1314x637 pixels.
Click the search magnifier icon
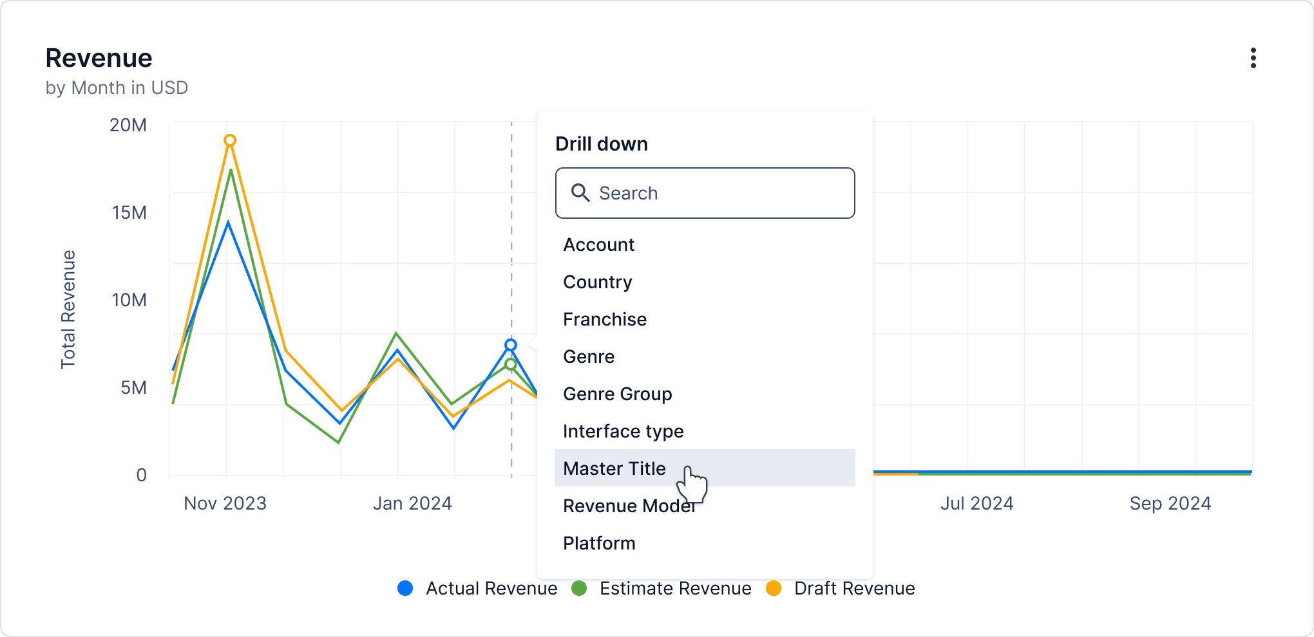[x=580, y=193]
